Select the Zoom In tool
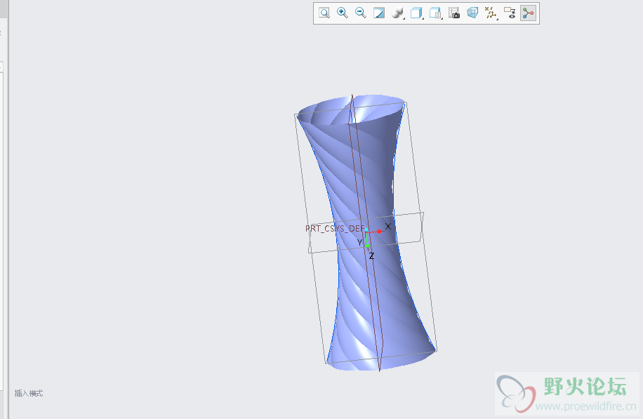The height and width of the screenshot is (419, 643). tap(342, 13)
